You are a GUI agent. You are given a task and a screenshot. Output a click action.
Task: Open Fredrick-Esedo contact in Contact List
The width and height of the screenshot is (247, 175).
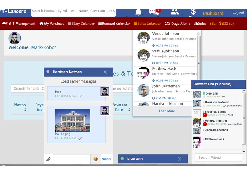pos(217,113)
